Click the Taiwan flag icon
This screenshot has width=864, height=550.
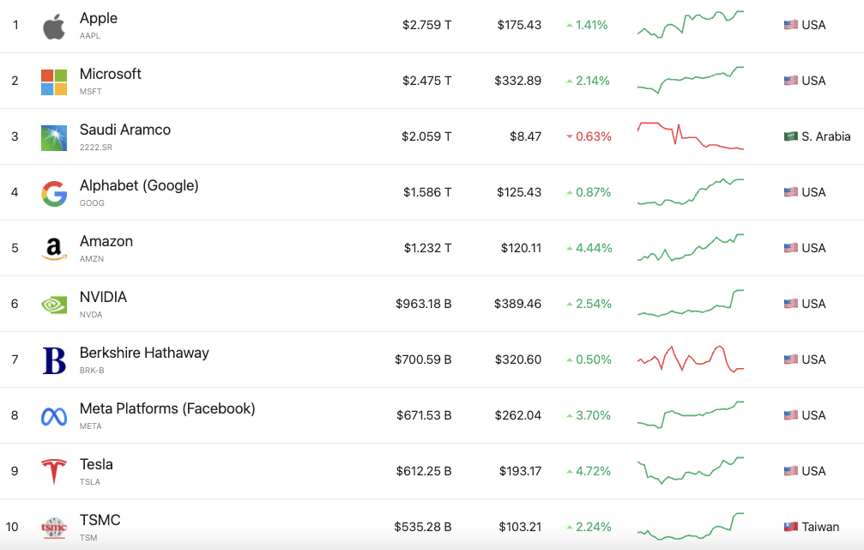click(791, 527)
